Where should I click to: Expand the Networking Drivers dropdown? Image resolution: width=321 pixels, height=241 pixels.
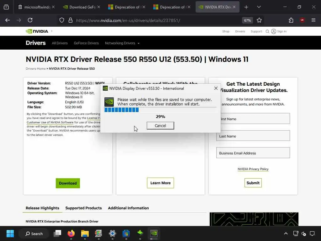coord(122,43)
